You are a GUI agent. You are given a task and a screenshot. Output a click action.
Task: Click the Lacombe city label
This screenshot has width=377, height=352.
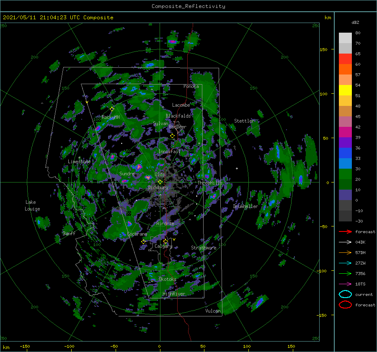181,105
